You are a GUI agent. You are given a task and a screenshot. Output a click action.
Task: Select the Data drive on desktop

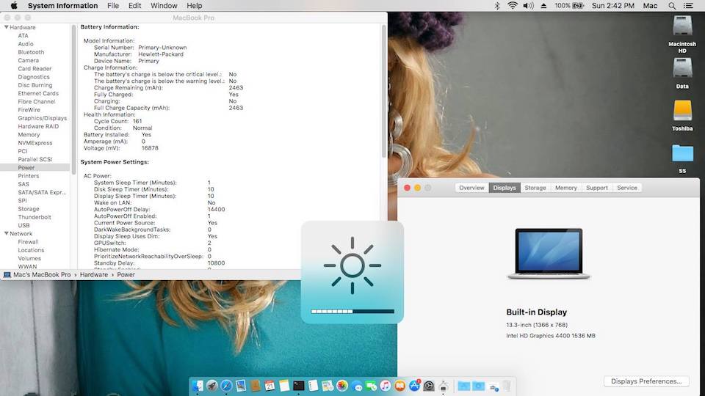[x=682, y=73]
